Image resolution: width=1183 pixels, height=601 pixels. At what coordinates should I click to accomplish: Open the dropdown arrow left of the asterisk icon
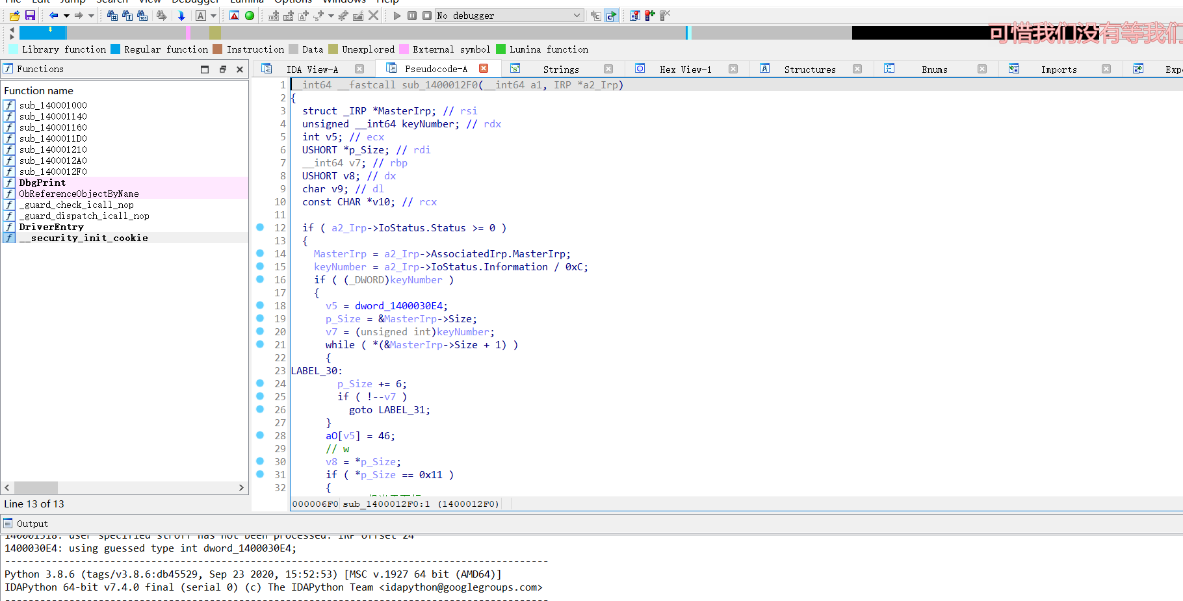point(331,16)
